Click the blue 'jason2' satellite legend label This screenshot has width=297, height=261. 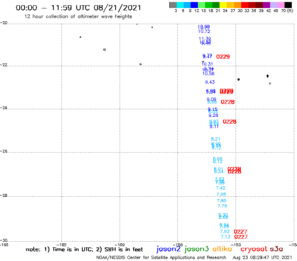pos(169,249)
